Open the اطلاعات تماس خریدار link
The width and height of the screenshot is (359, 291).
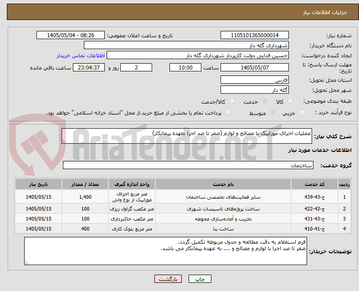click(81, 55)
